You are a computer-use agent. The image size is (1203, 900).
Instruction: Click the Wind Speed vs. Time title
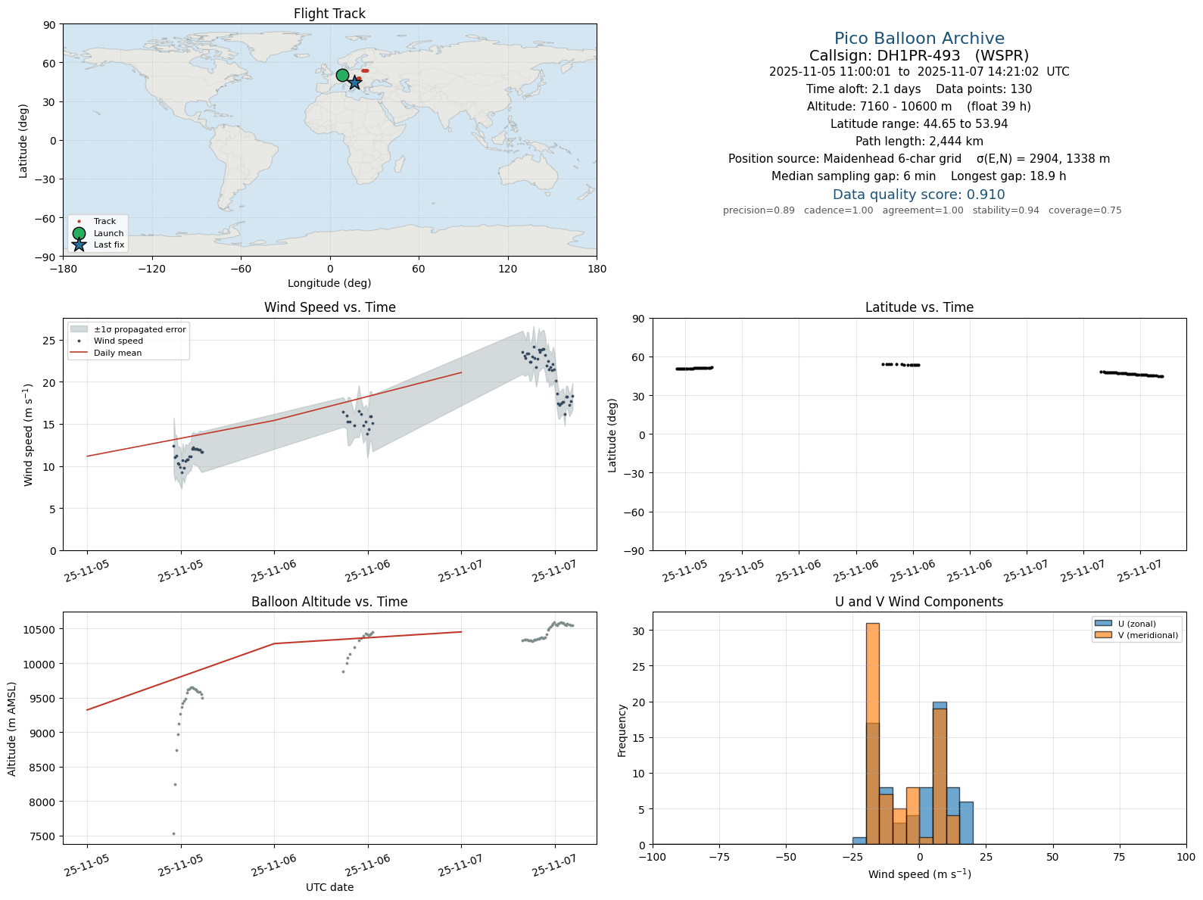pyautogui.click(x=329, y=307)
